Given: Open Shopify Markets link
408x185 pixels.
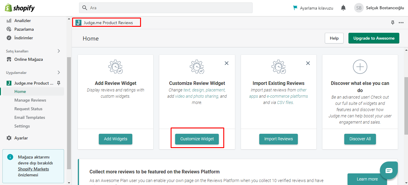Looking at the screenshot, I should click(x=33, y=169).
